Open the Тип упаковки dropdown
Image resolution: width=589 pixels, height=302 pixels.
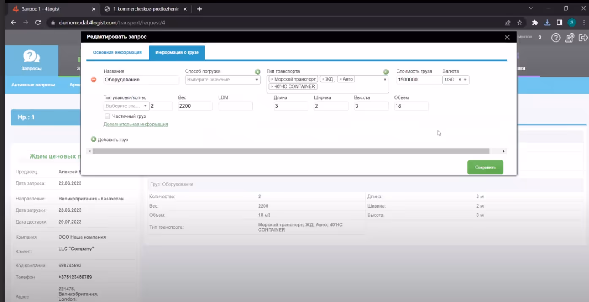[127, 106]
